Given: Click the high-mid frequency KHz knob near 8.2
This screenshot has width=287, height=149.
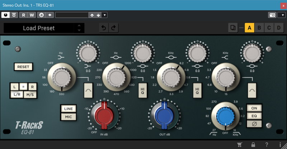Looking at the screenshot, I should point(171,77).
